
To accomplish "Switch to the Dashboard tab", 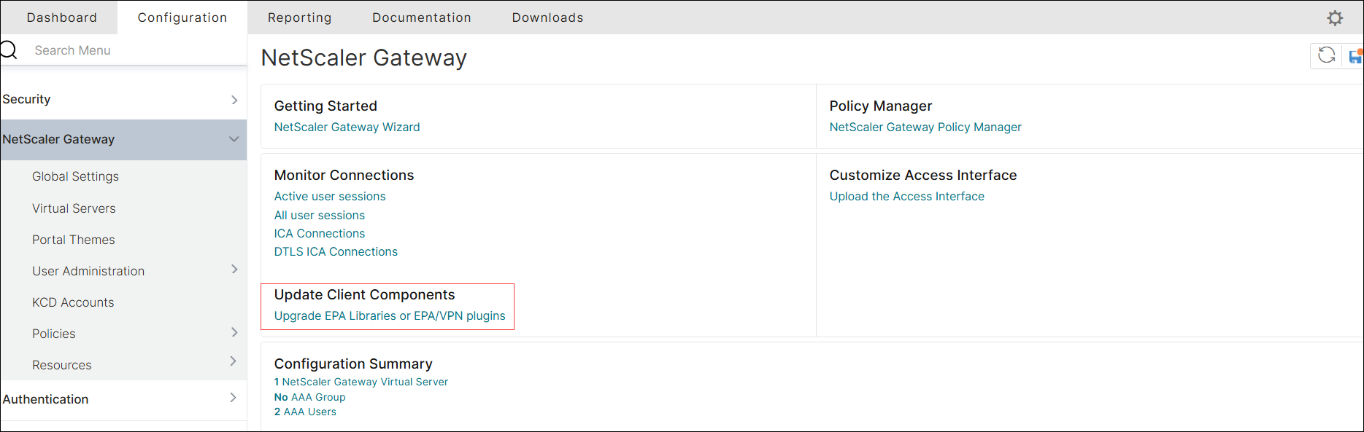I will click(x=61, y=17).
